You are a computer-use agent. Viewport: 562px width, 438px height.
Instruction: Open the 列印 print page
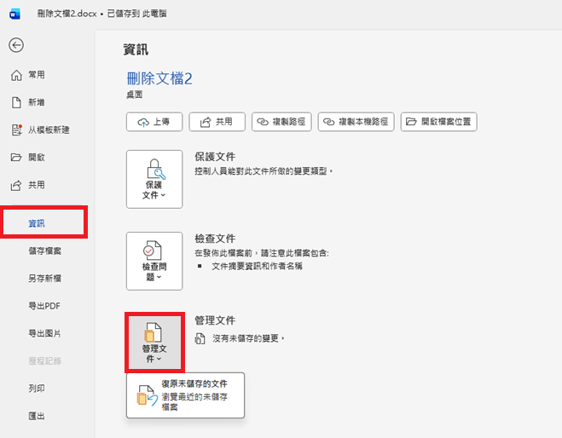37,388
